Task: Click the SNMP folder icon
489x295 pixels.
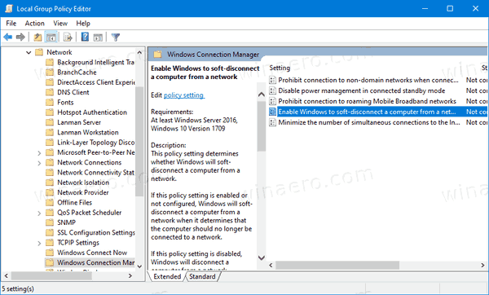Action: pyautogui.click(x=50, y=222)
